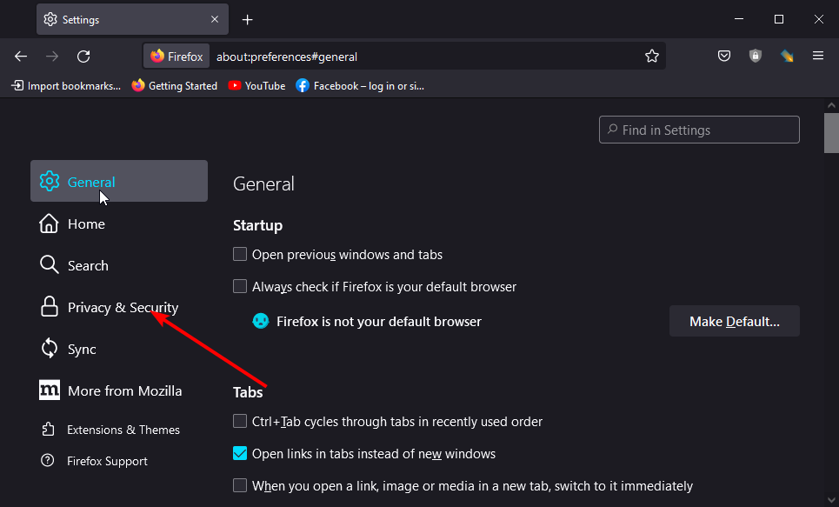
Task: Open Facebook log in bookmark label
Action: tap(369, 86)
